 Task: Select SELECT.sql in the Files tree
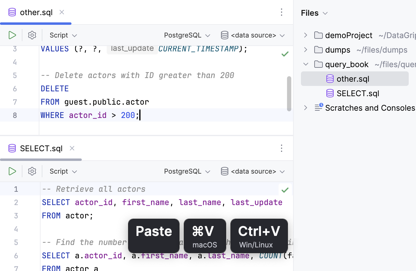point(355,93)
